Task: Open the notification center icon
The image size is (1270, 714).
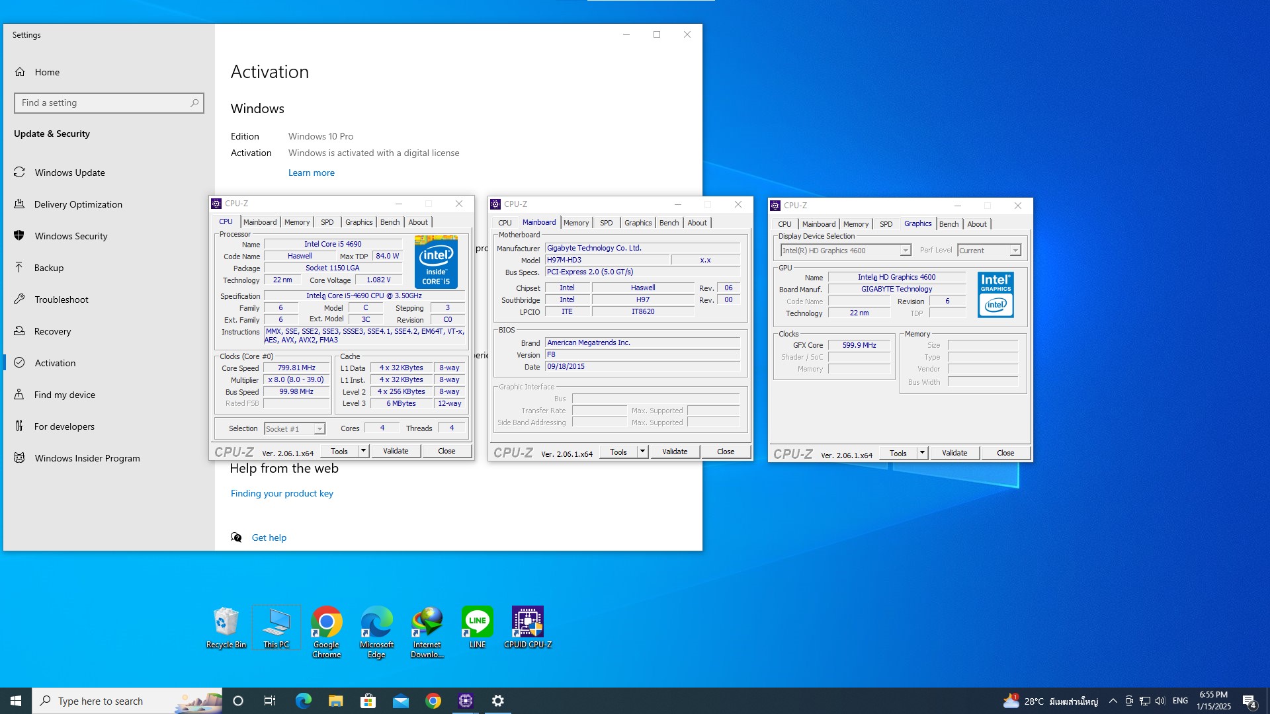Action: 1249,701
